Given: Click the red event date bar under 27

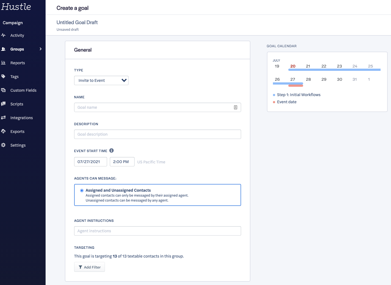Looking at the screenshot, I should point(296,86).
